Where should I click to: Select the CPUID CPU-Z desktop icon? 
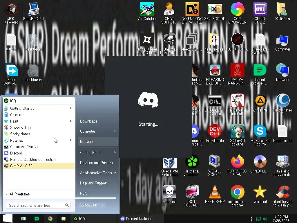260,13
